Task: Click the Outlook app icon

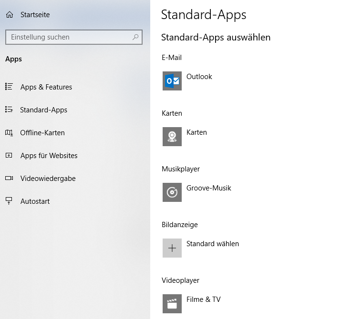Action: [172, 81]
